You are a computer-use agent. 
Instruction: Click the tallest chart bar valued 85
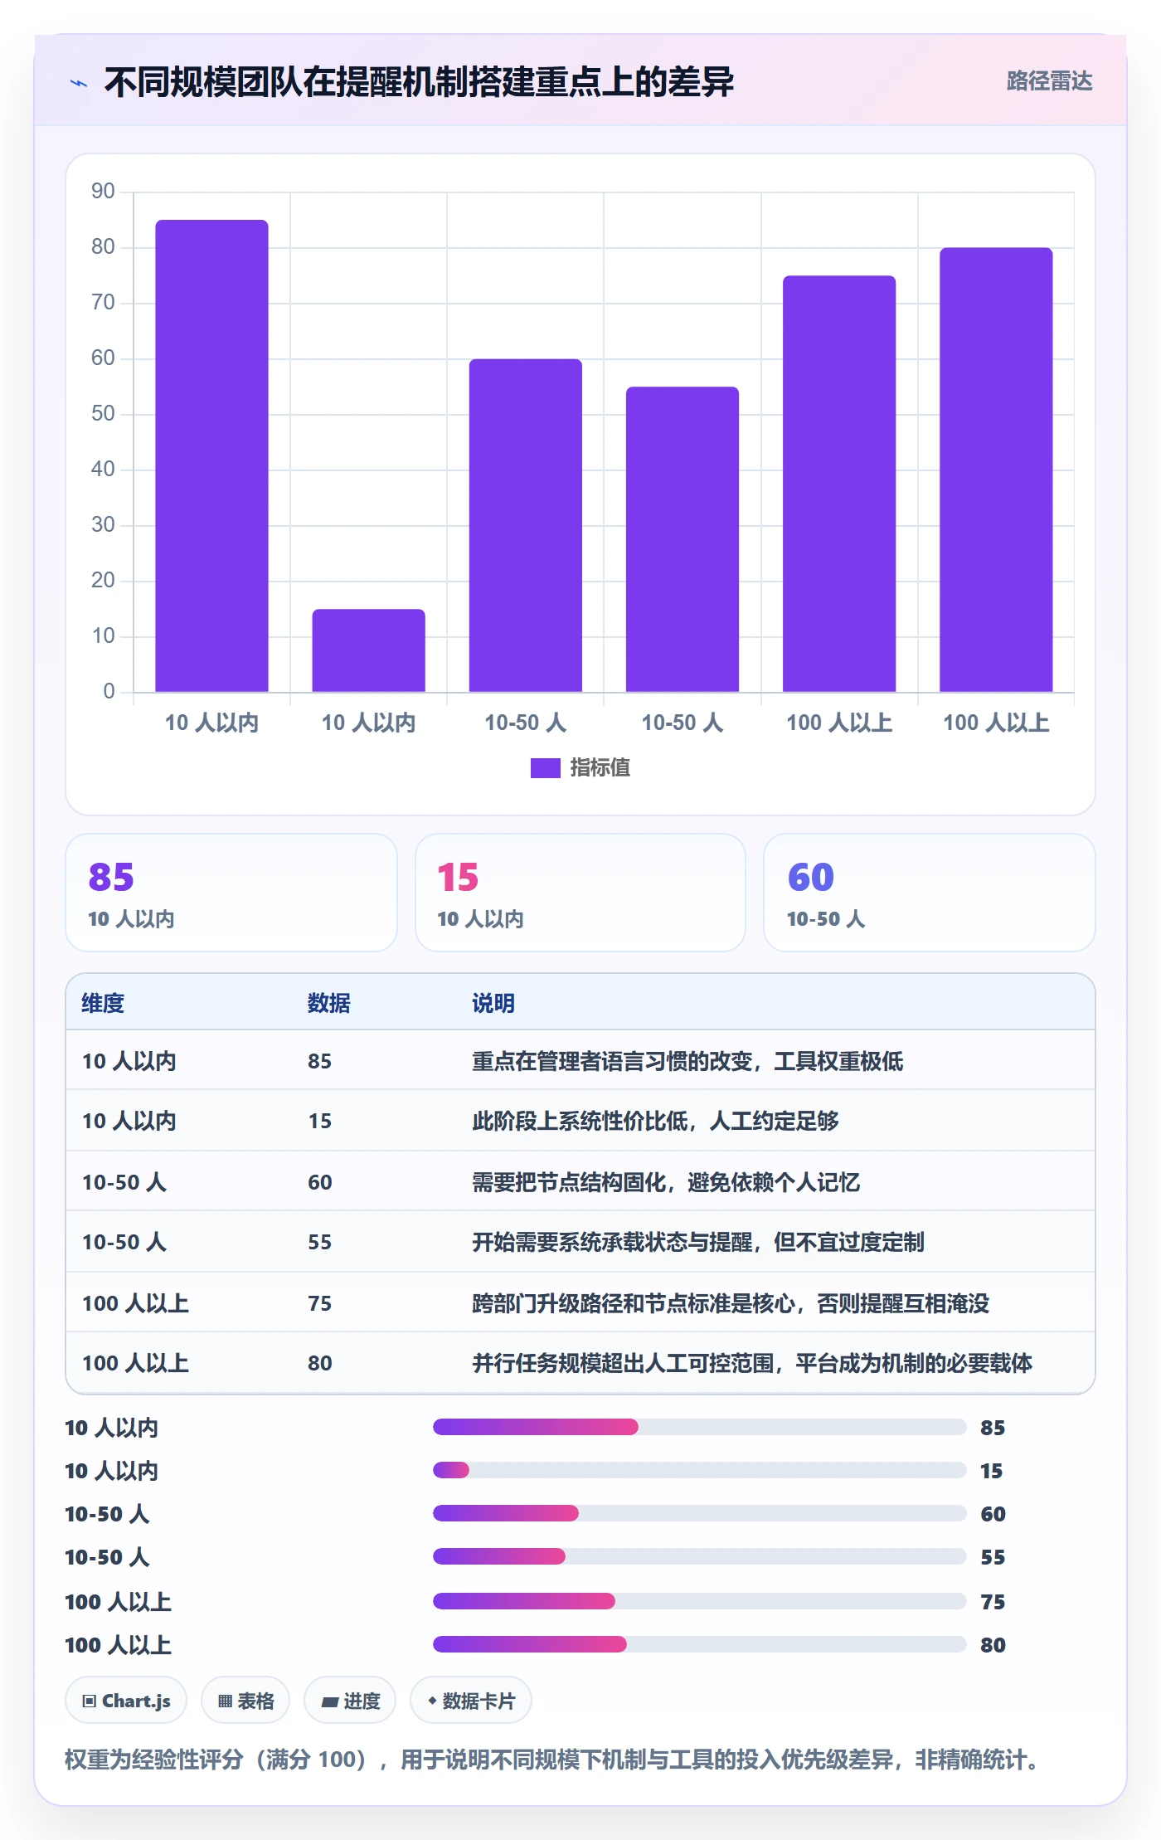click(x=211, y=455)
